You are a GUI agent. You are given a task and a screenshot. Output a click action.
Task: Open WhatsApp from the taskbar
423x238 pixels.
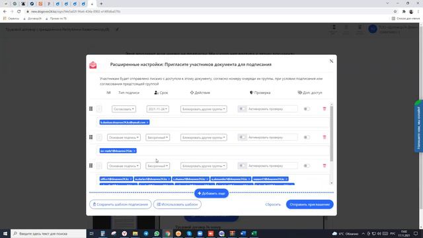(x=157, y=233)
